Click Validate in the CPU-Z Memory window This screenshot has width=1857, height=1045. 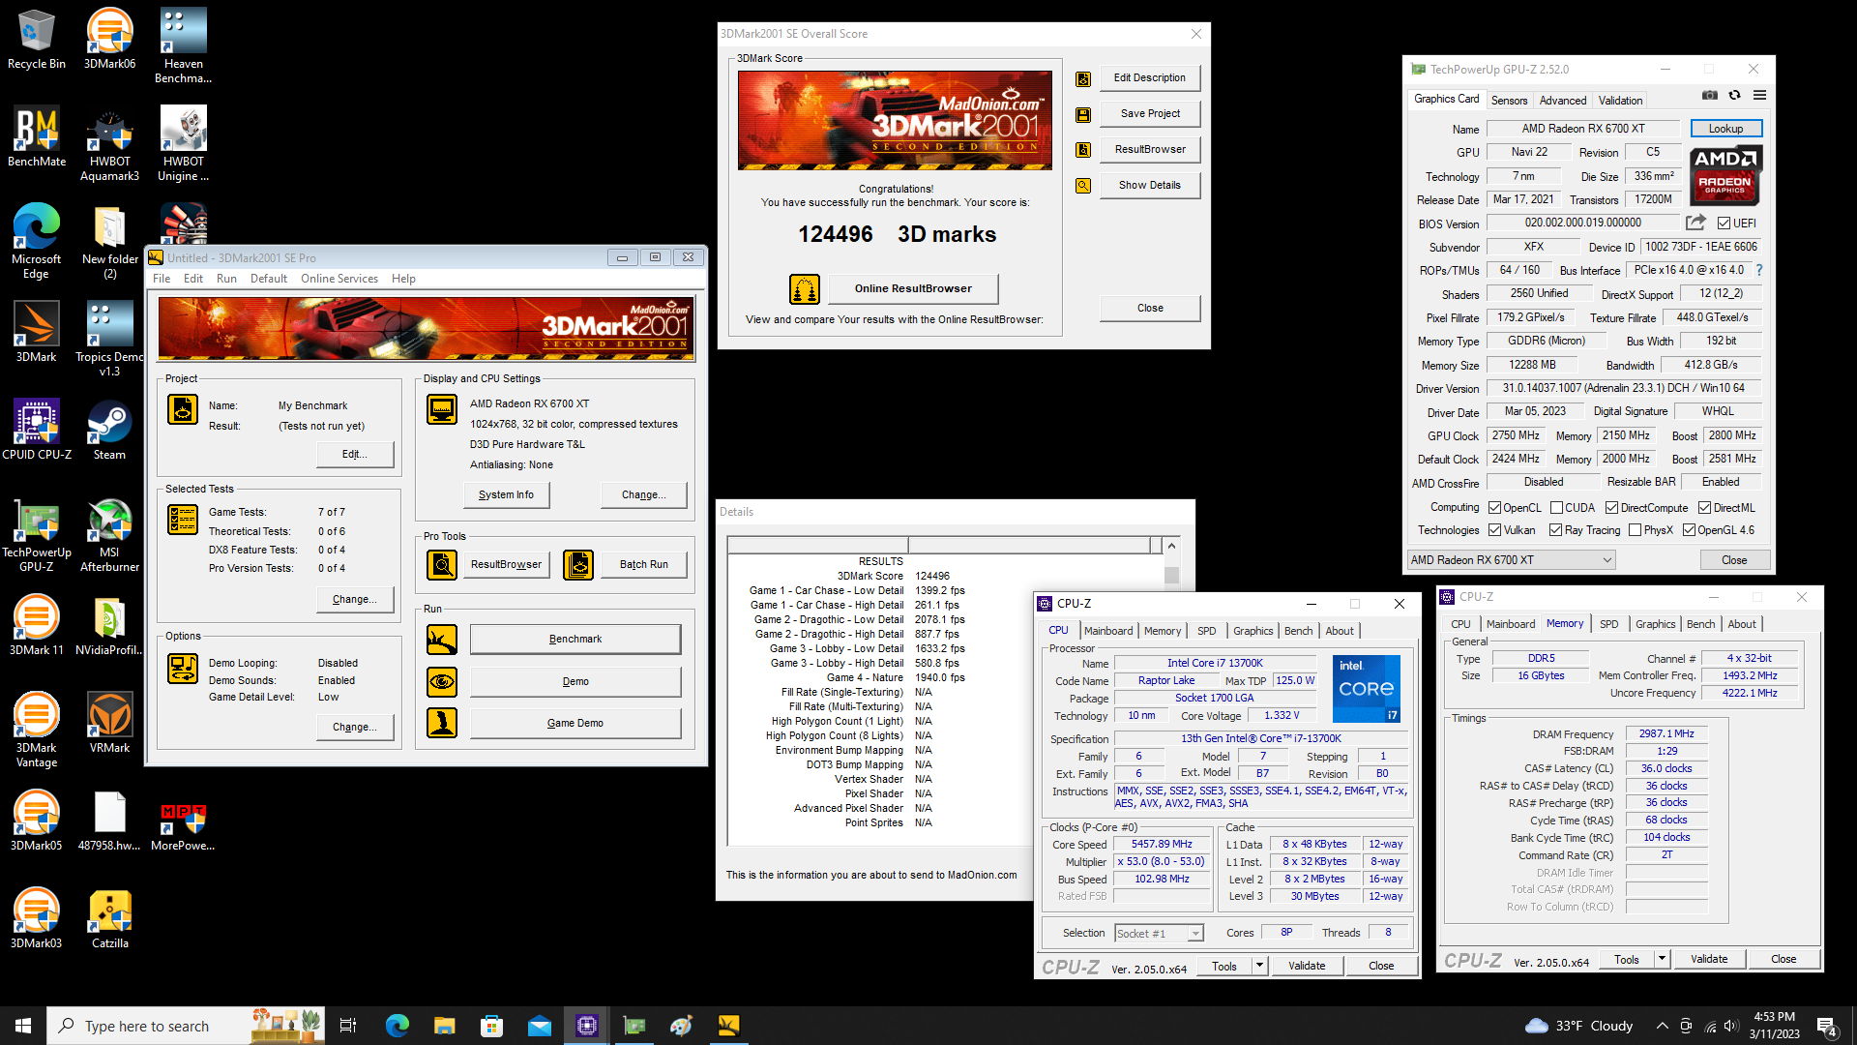pyautogui.click(x=1709, y=960)
